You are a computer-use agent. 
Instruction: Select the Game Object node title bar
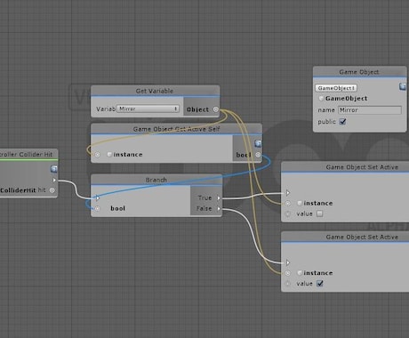359,72
